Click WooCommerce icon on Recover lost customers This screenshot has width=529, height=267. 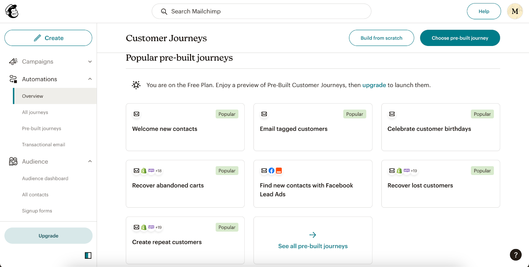(407, 171)
